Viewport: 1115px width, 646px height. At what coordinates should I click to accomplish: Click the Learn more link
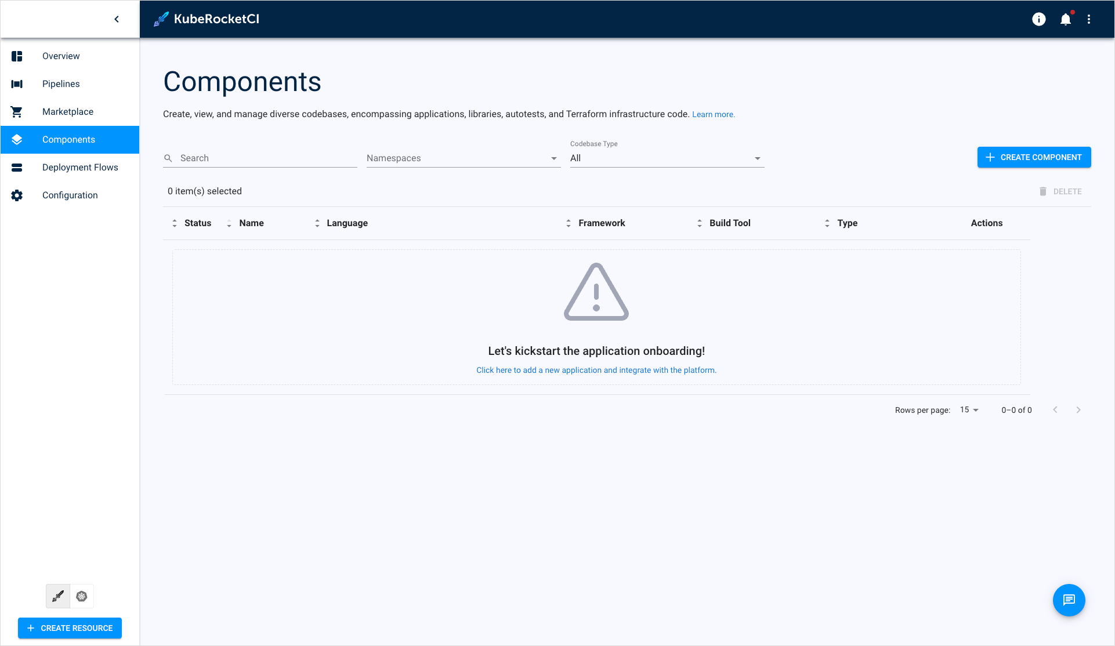point(713,114)
